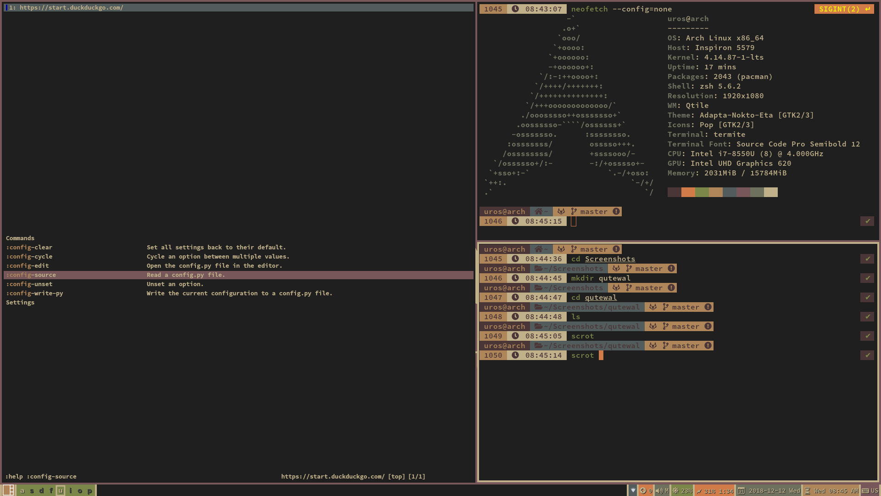The width and height of the screenshot is (881, 496).
Task: Click the '23%' brightness value
Action: (x=687, y=490)
